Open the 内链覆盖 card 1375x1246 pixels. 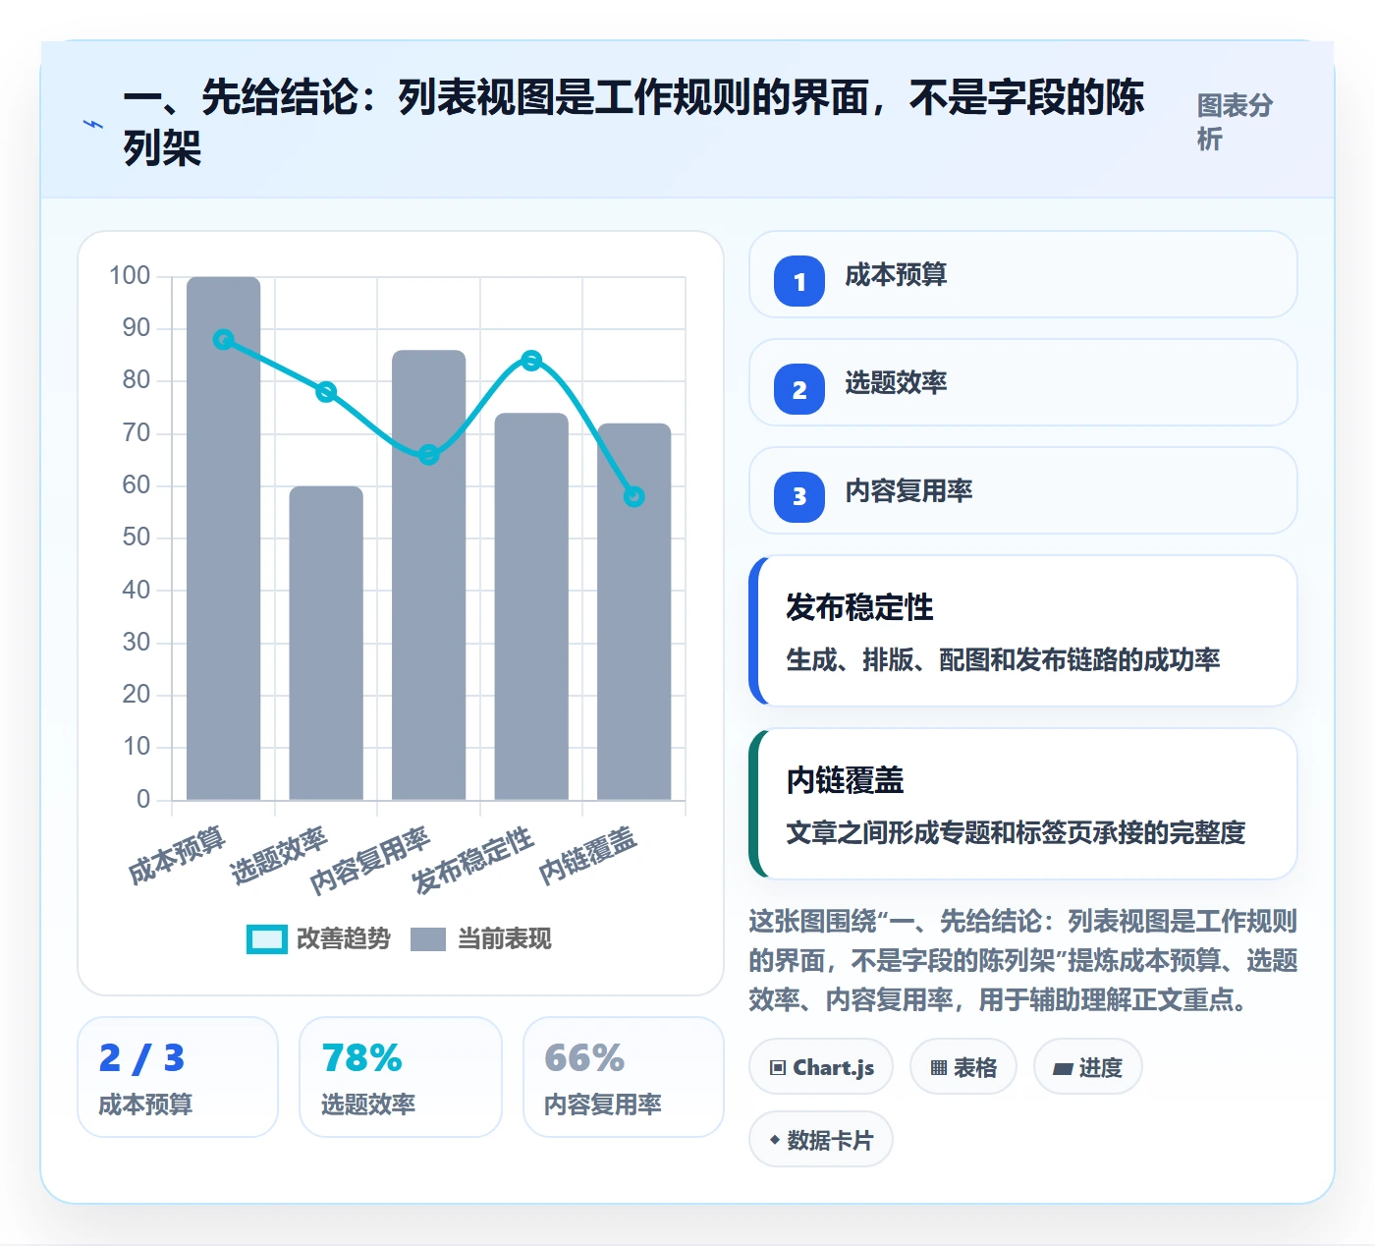pyautogui.click(x=1023, y=804)
